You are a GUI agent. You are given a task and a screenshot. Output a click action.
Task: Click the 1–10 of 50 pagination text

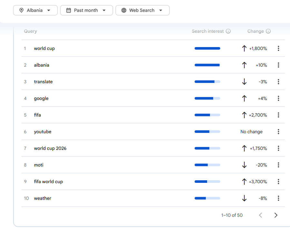pos(232,215)
